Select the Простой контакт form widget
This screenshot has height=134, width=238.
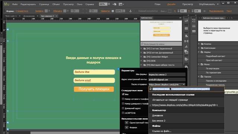[x=214, y=60]
